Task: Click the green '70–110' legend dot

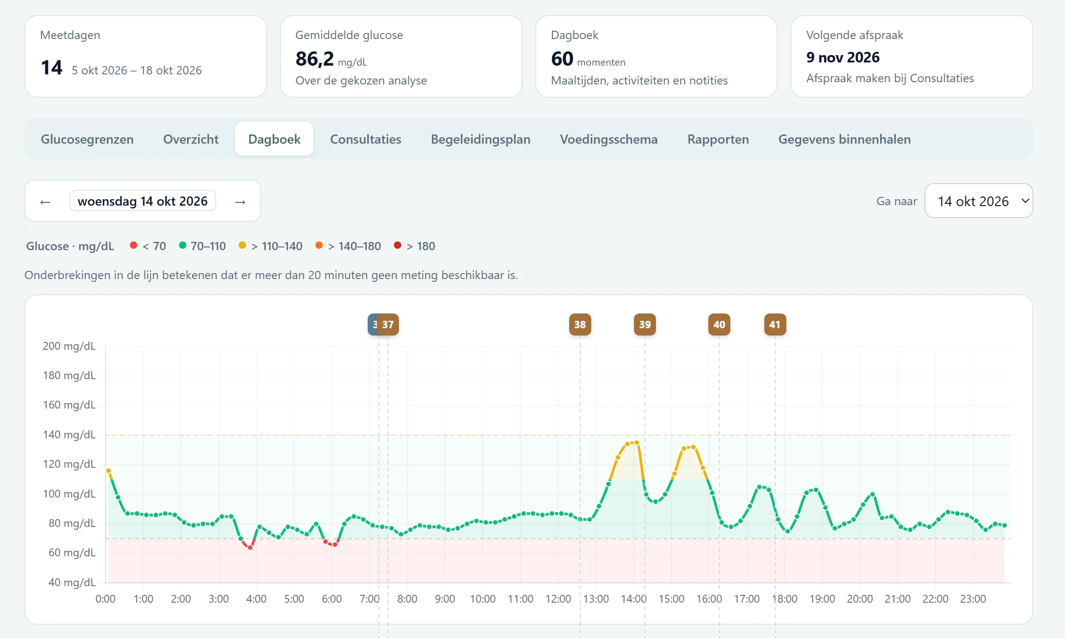Action: point(183,246)
